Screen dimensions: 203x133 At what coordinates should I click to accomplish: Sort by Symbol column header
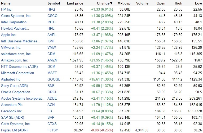coord(54,3)
